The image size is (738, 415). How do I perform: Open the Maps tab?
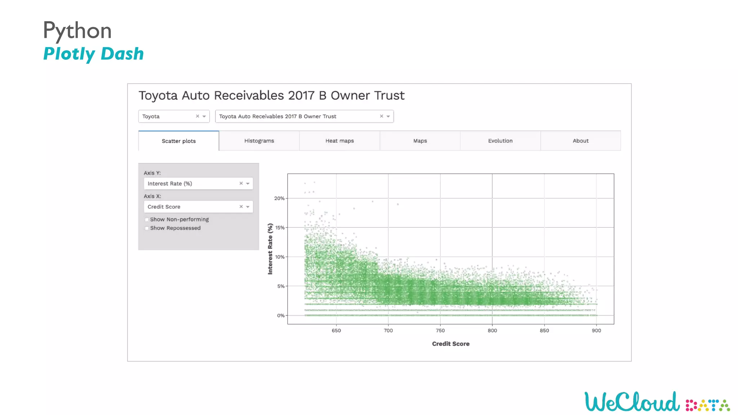click(x=420, y=141)
